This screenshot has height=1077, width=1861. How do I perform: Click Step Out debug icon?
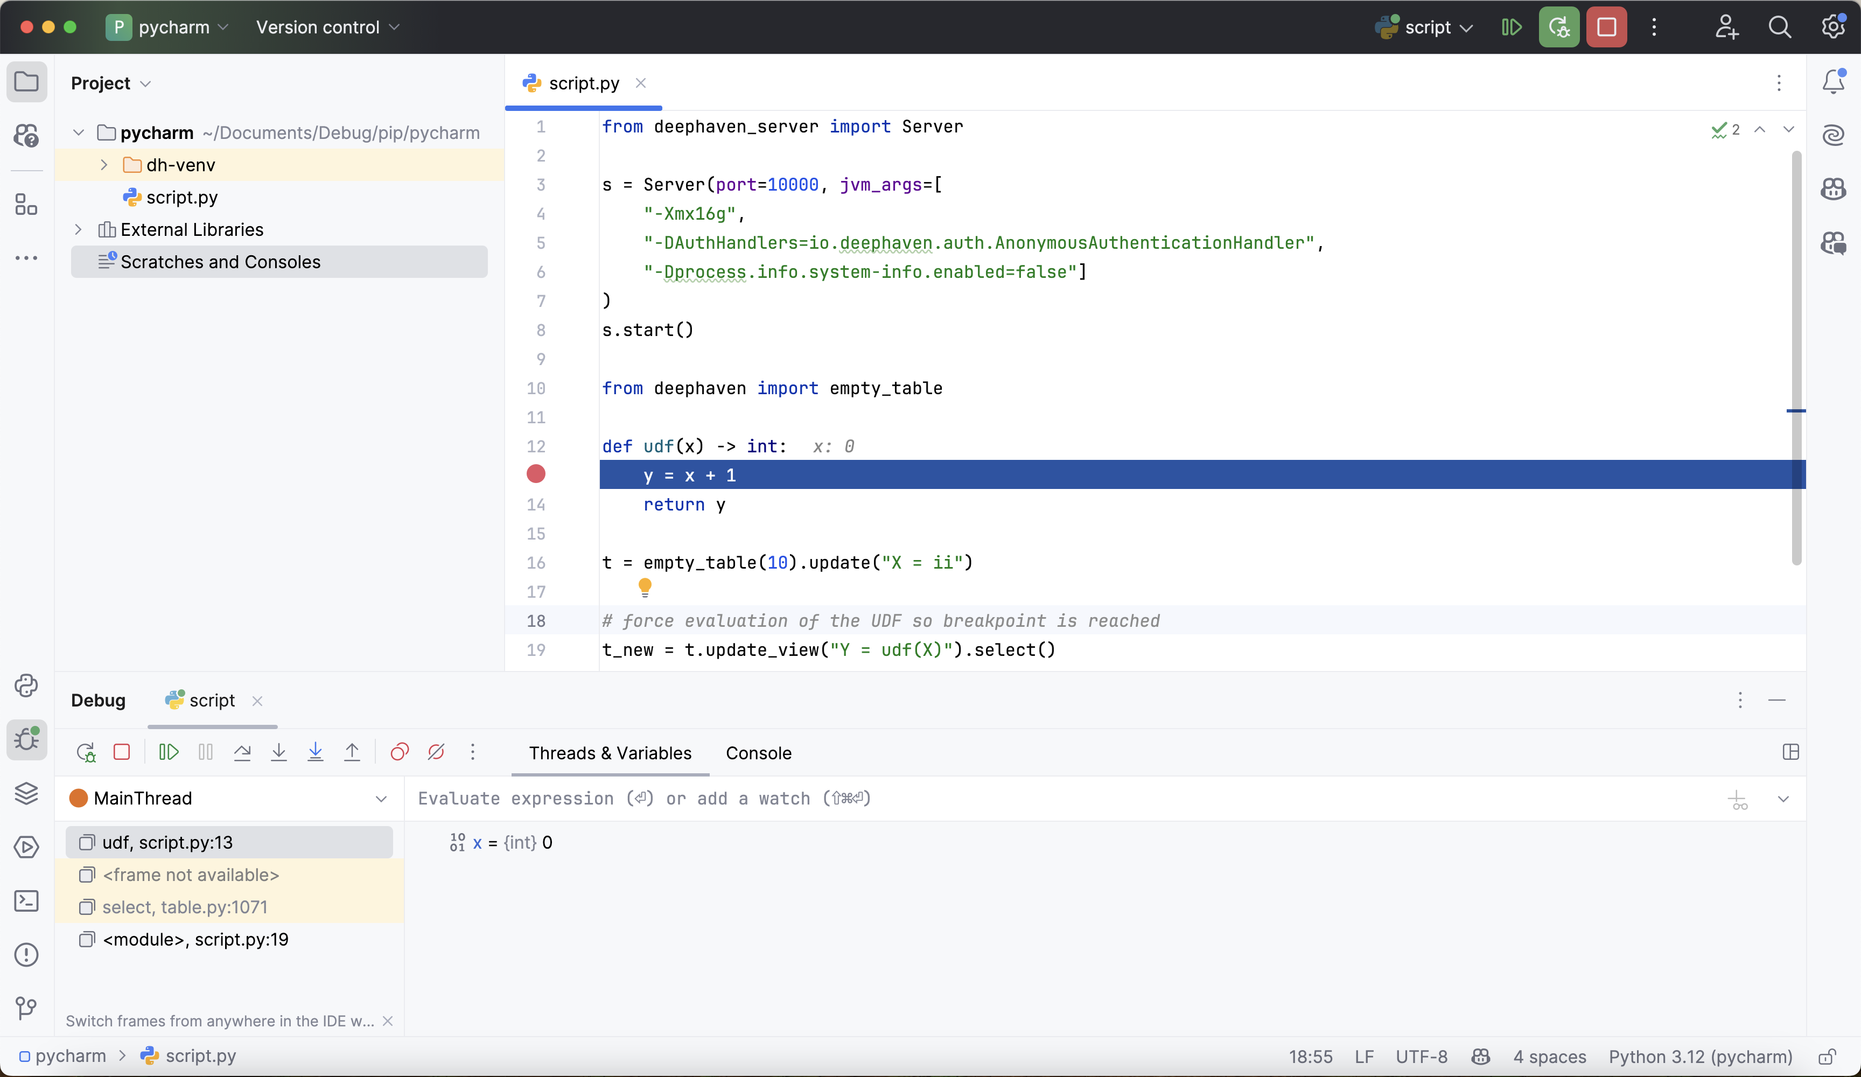(352, 752)
